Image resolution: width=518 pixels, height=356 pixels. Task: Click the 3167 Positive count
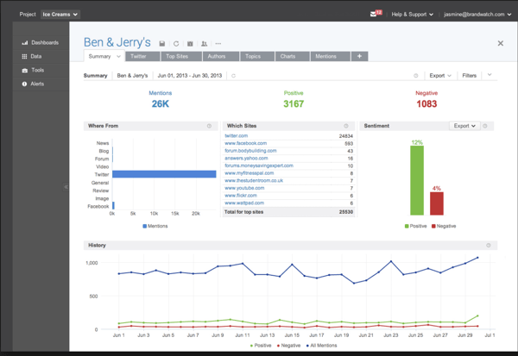(294, 104)
